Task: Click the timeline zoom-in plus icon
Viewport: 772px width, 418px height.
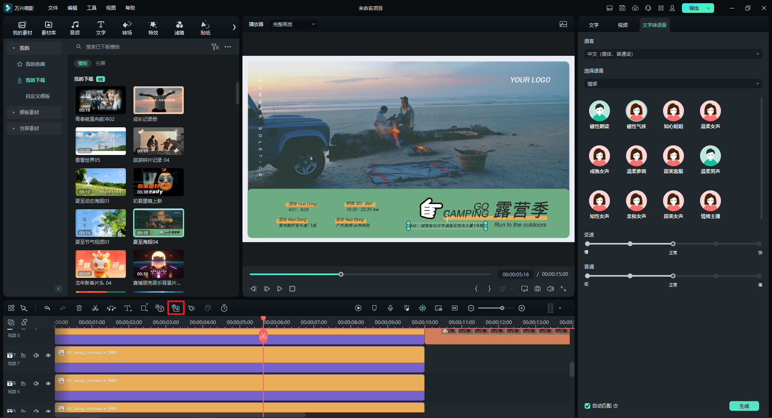Action: click(x=522, y=308)
